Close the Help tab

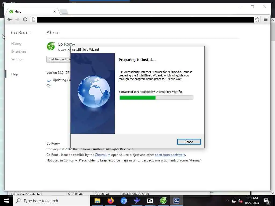55,12
